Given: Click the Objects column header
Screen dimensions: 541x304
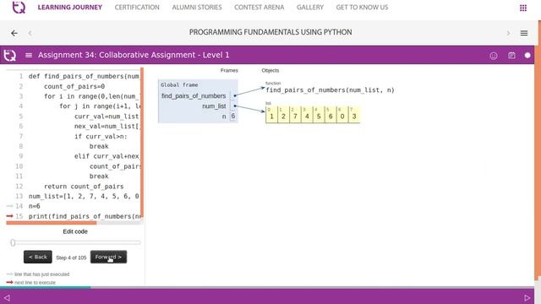Looking at the screenshot, I should tap(270, 70).
